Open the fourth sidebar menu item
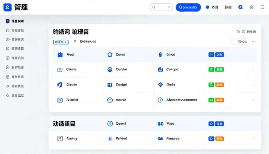Viewport: 269px width, 154px height. click(x=15, y=49)
